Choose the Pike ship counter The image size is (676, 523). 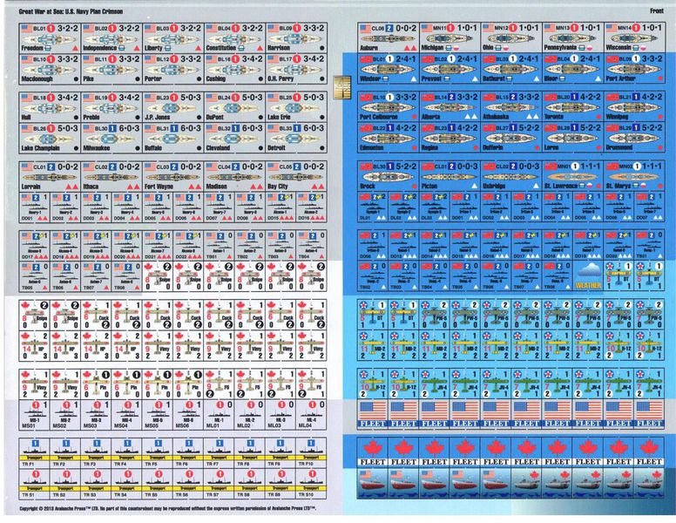coord(112,69)
